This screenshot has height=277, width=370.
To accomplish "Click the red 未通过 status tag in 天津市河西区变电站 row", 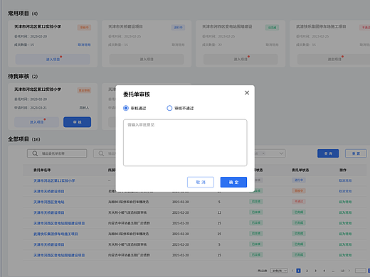I will (299, 202).
